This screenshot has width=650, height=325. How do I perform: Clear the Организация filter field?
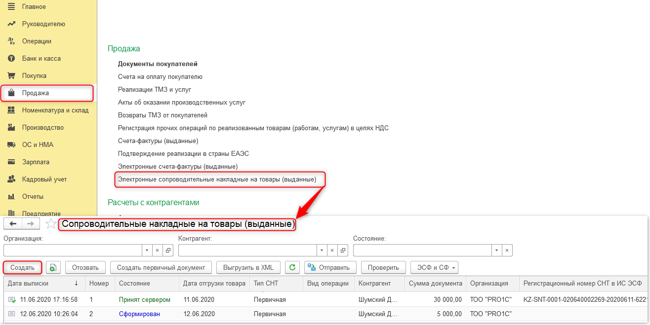(x=158, y=250)
